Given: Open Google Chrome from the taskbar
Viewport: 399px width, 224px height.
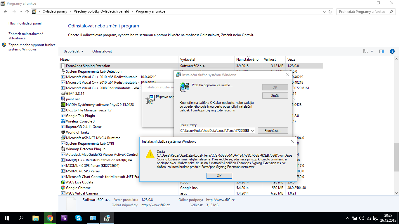Looking at the screenshot, I should [x=50, y=218].
